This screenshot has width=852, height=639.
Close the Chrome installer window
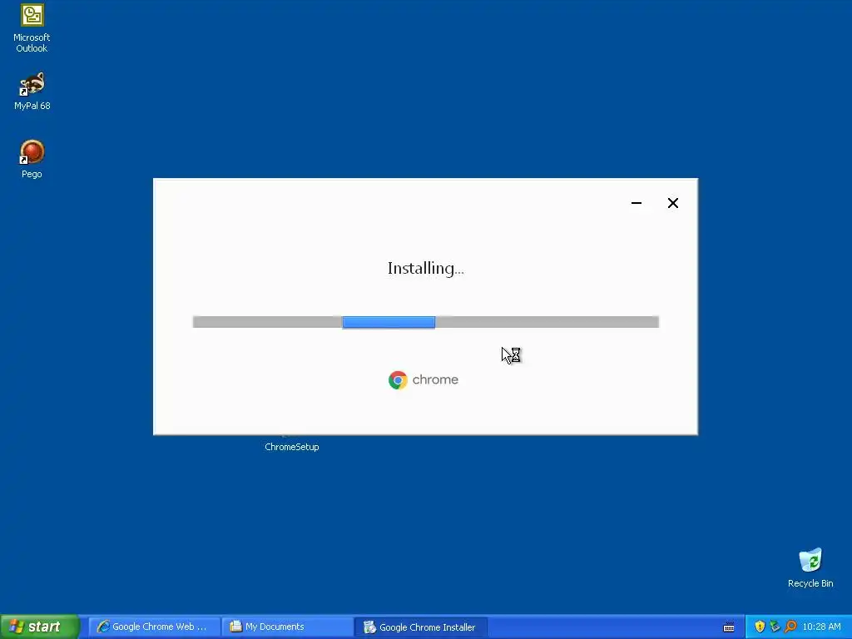(x=672, y=203)
